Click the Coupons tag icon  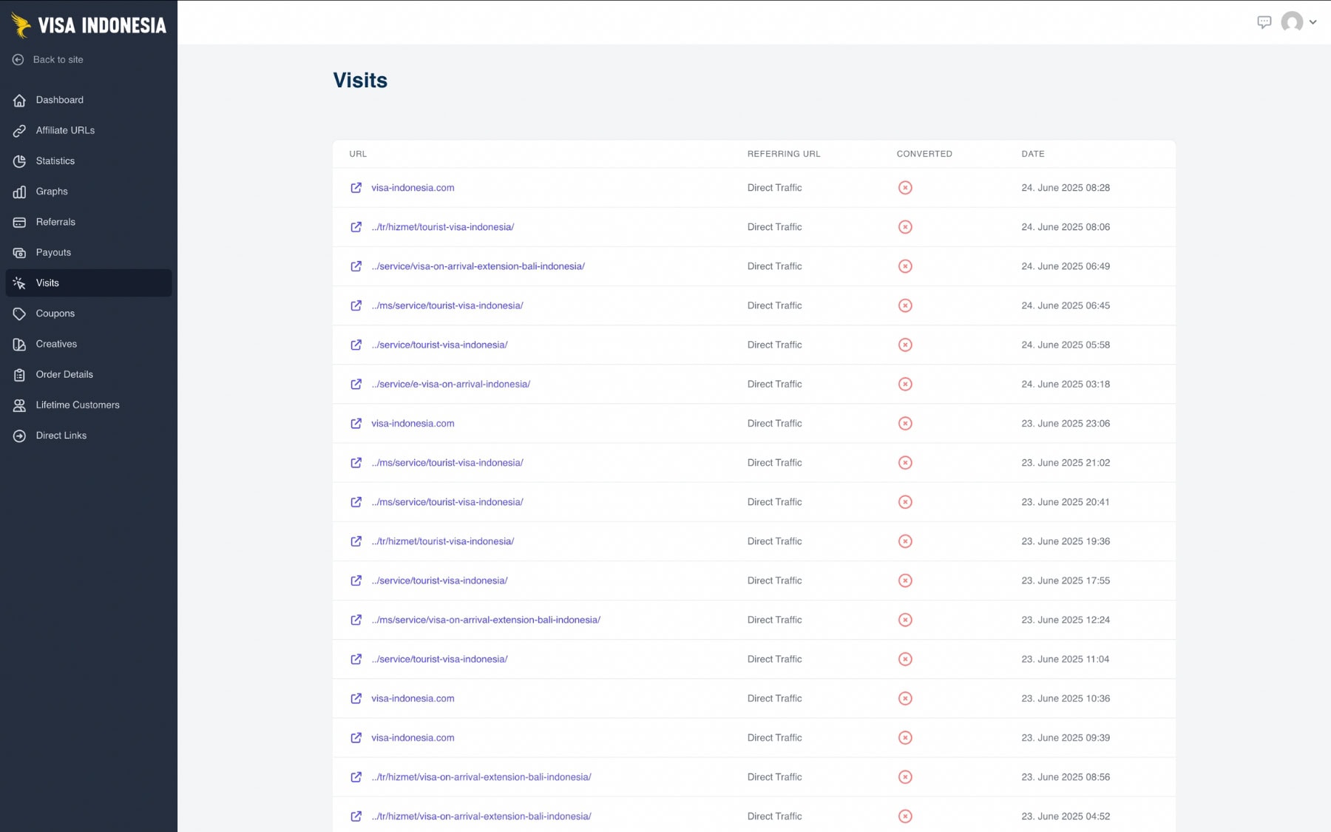[x=19, y=314]
